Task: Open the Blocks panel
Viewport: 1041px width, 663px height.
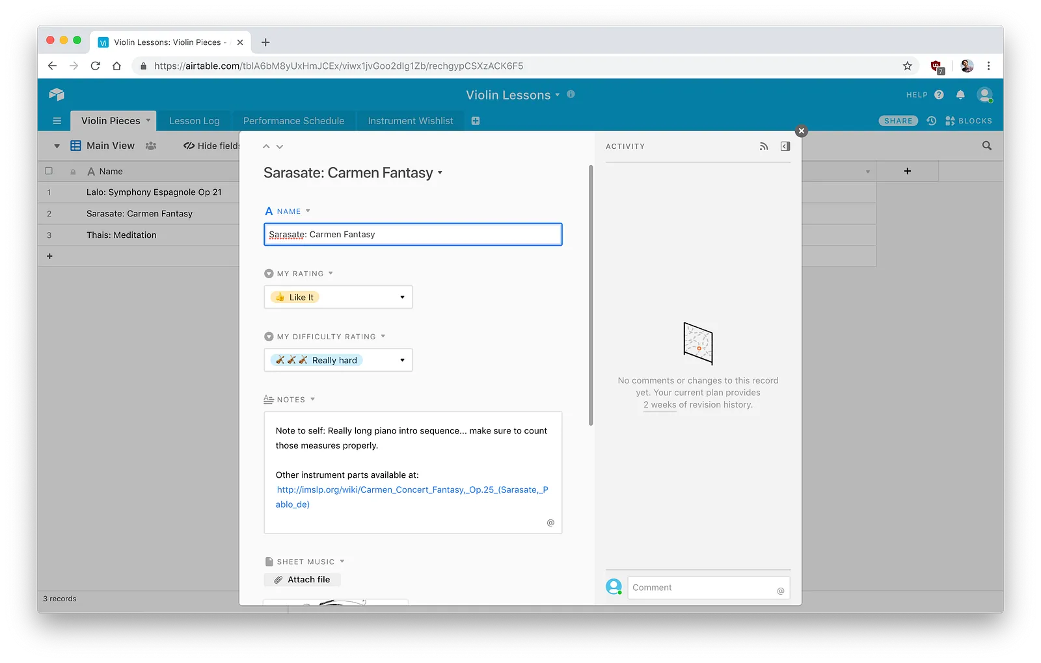Action: [969, 121]
